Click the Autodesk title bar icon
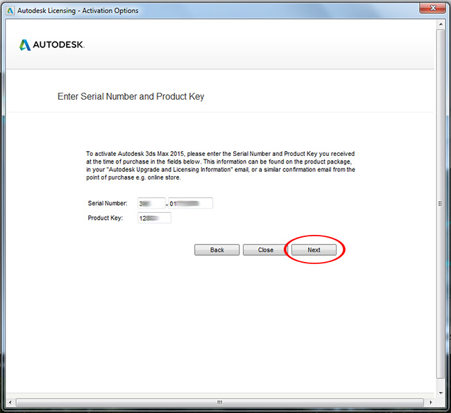Screen dimensions: 451x413 click(10, 11)
